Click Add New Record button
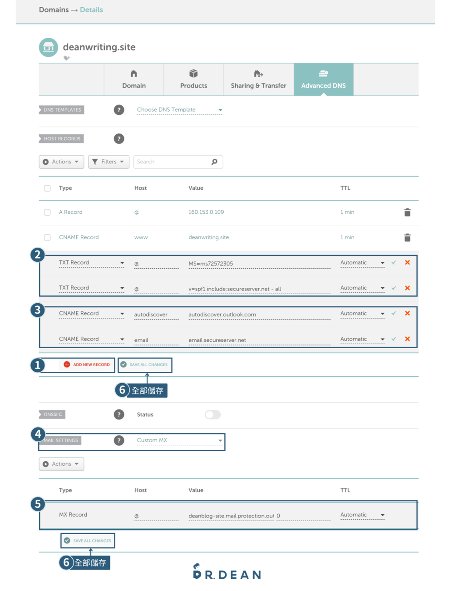The width and height of the screenshot is (454, 591). (x=87, y=364)
